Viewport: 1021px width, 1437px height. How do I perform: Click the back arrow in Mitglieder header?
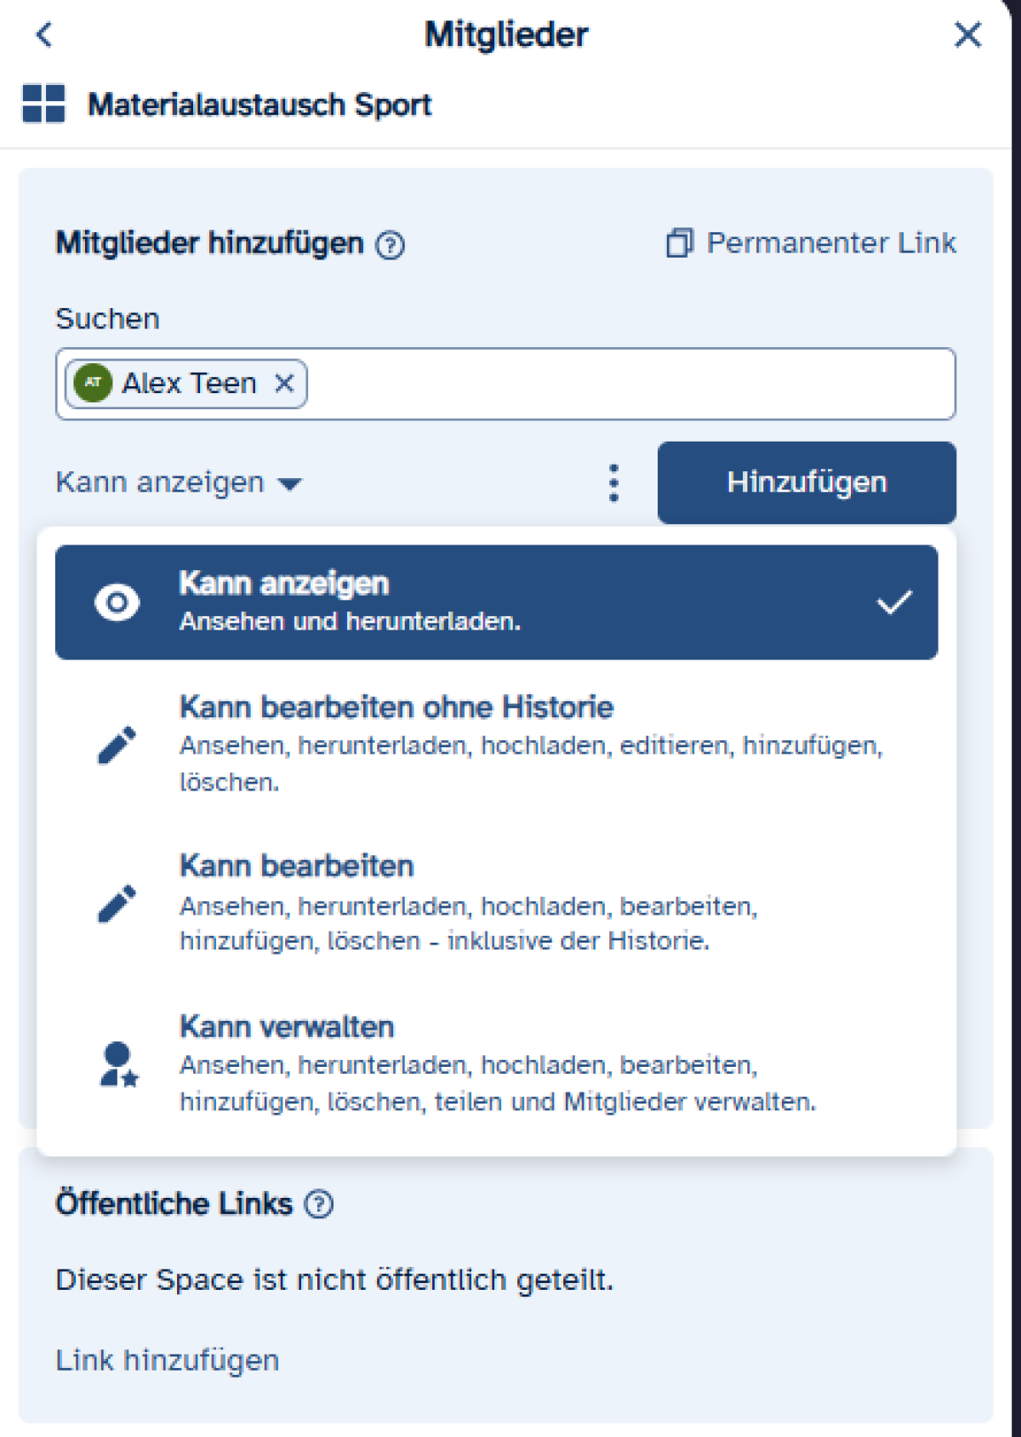pyautogui.click(x=44, y=35)
